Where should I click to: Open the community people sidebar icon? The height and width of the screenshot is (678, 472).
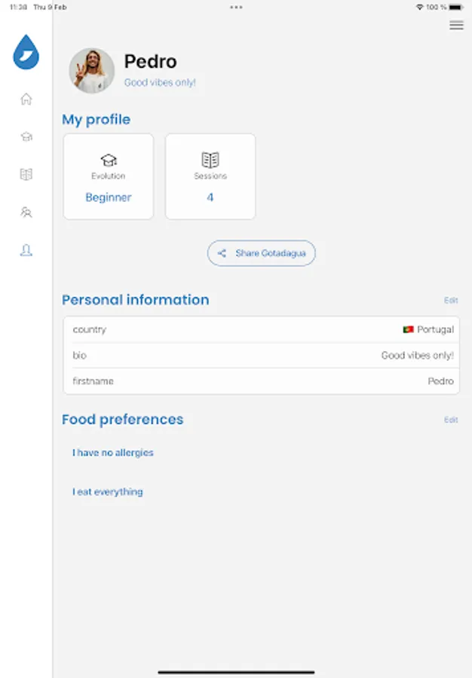click(x=26, y=212)
